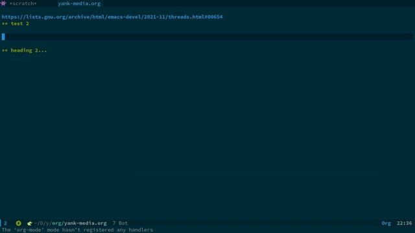Open the Org major mode menu in mode line
This screenshot has height=233, width=415.
[x=386, y=223]
